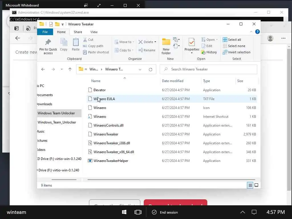292x219 pixels.
Task: Create a New folder
Action: pos(166,46)
